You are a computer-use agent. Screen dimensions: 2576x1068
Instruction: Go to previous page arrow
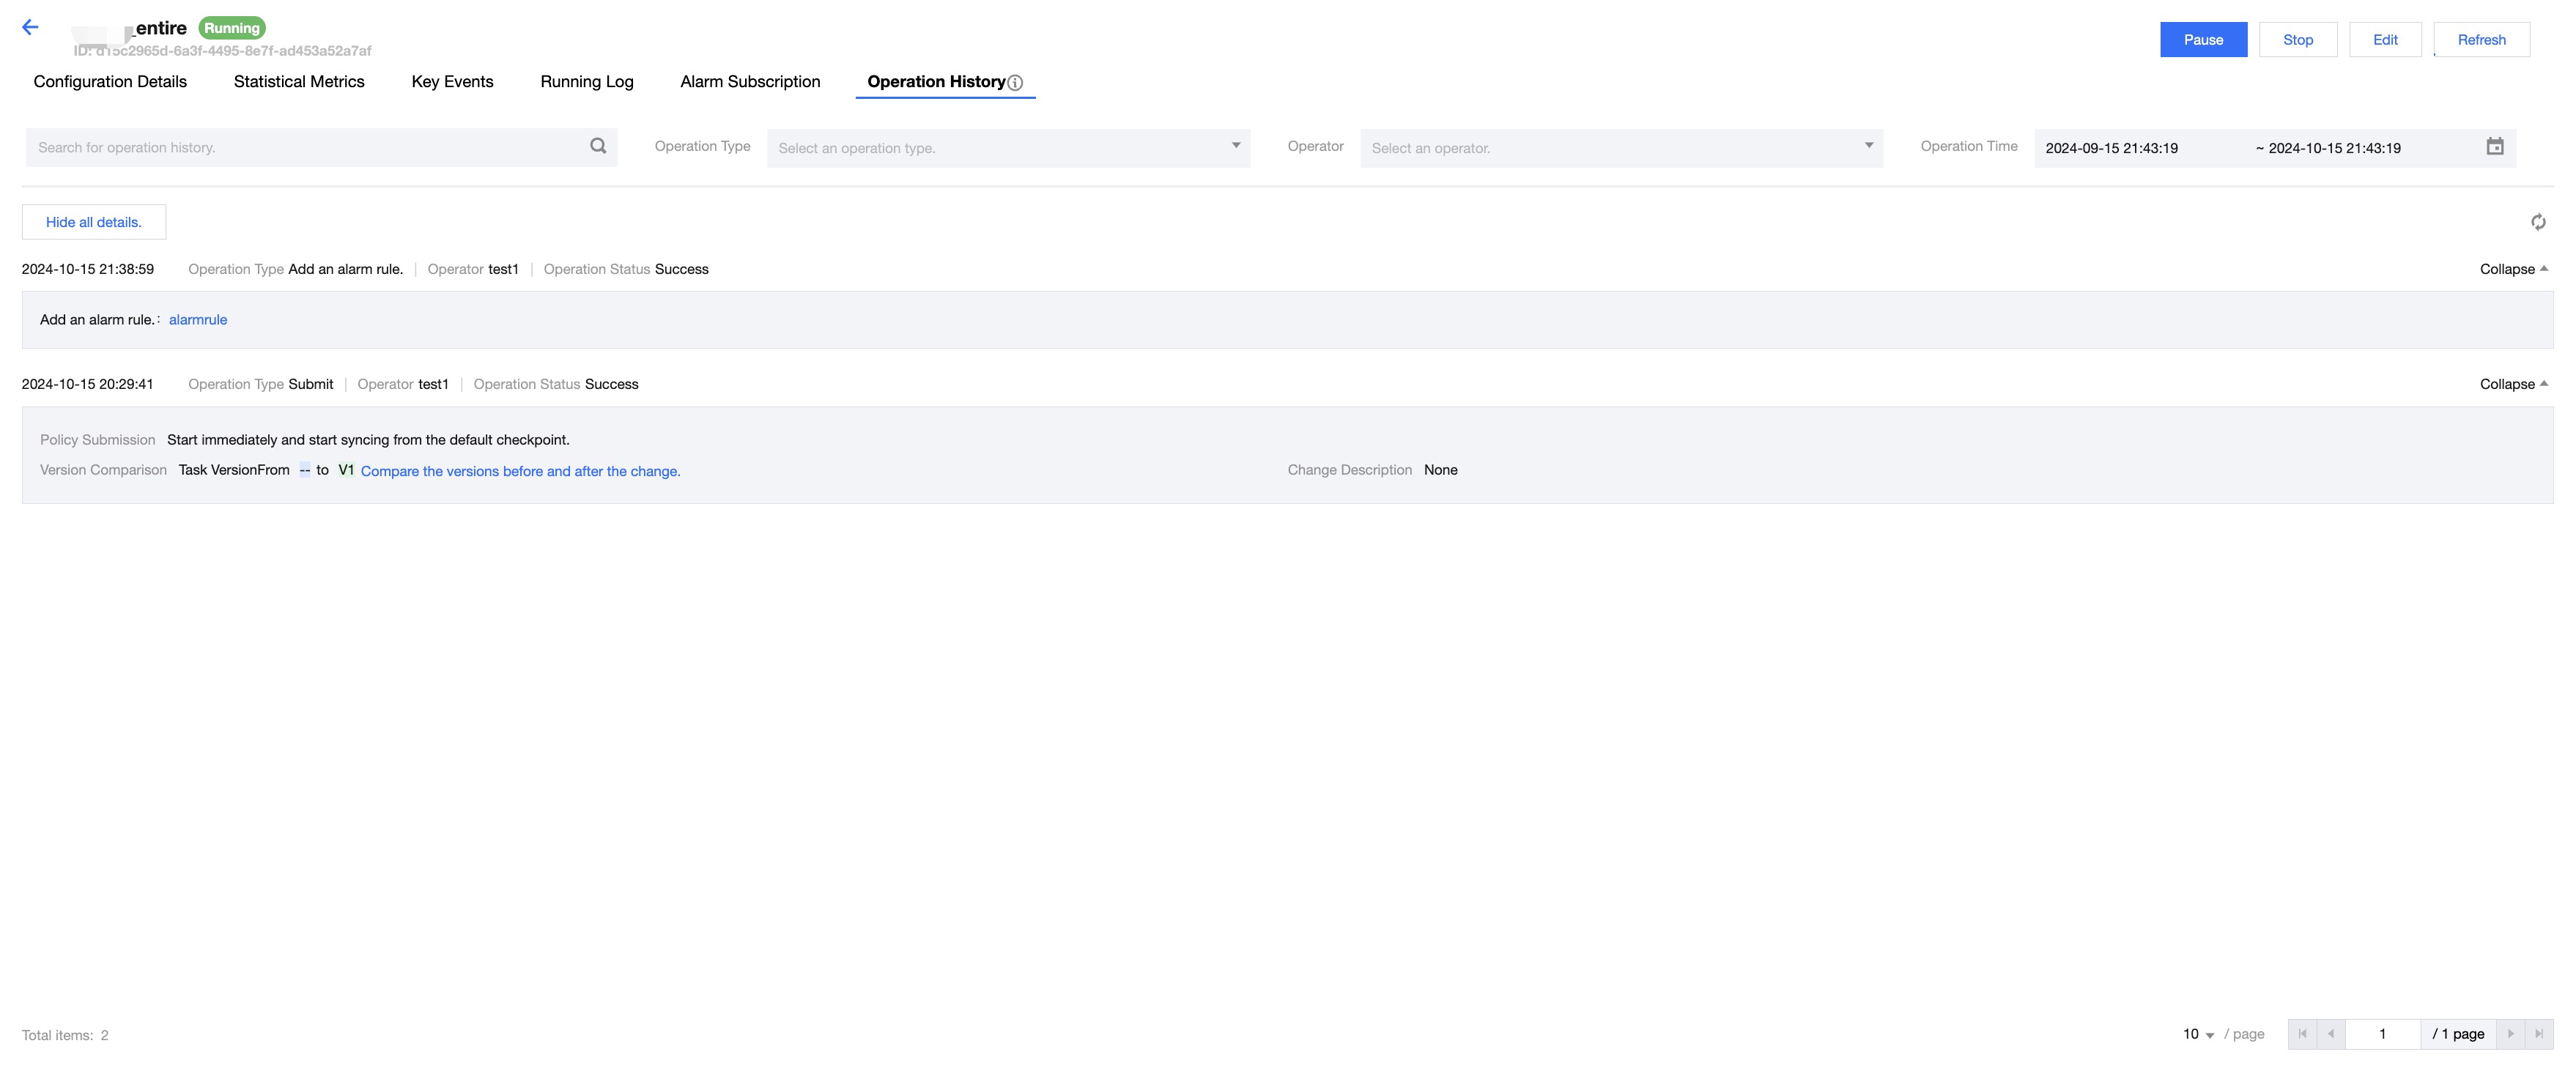click(x=2331, y=1034)
